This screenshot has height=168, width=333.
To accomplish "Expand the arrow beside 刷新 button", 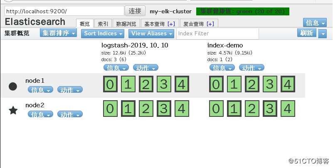I will 322,34.
